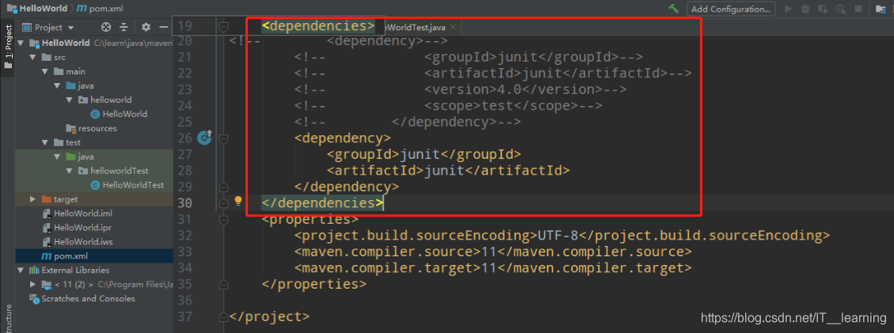Open Project panel gear settings
894x333 pixels.
(146, 27)
